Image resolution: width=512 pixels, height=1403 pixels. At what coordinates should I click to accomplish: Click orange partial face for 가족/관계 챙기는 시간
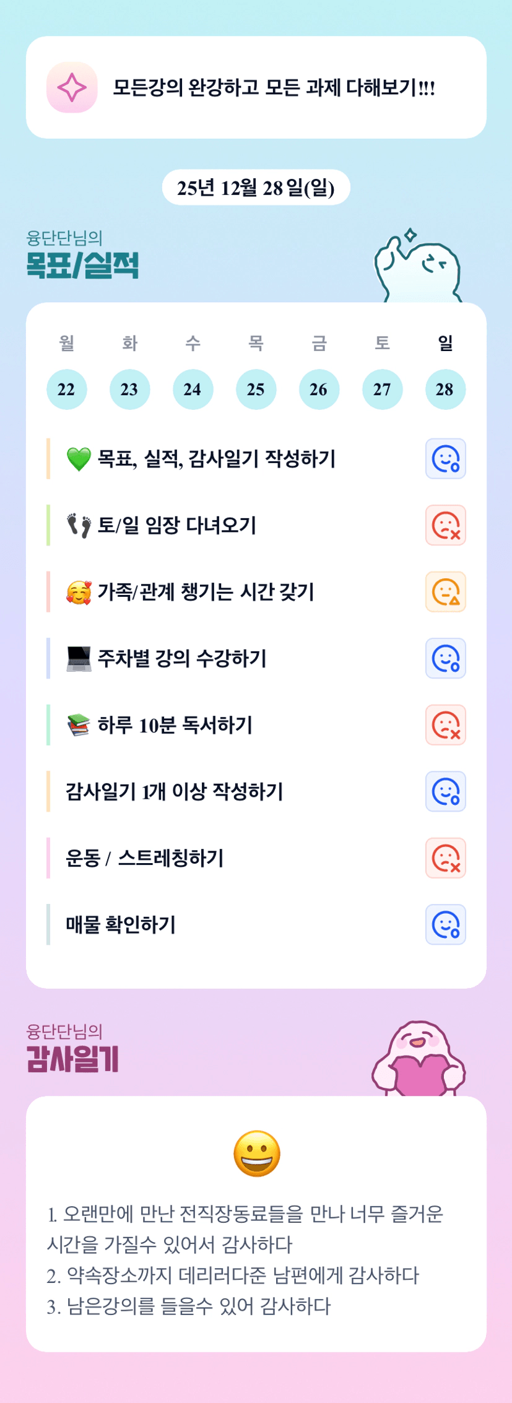tap(445, 592)
